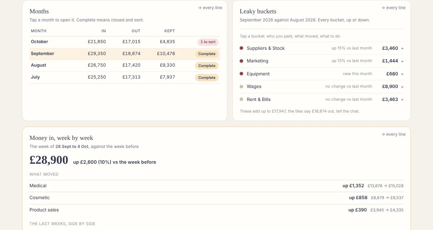433x230 pixels.
Task: Click the £28,900 weekly total
Action: click(49, 160)
